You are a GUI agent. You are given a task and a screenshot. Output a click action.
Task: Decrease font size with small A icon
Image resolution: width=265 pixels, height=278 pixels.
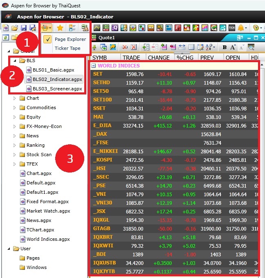(242, 47)
